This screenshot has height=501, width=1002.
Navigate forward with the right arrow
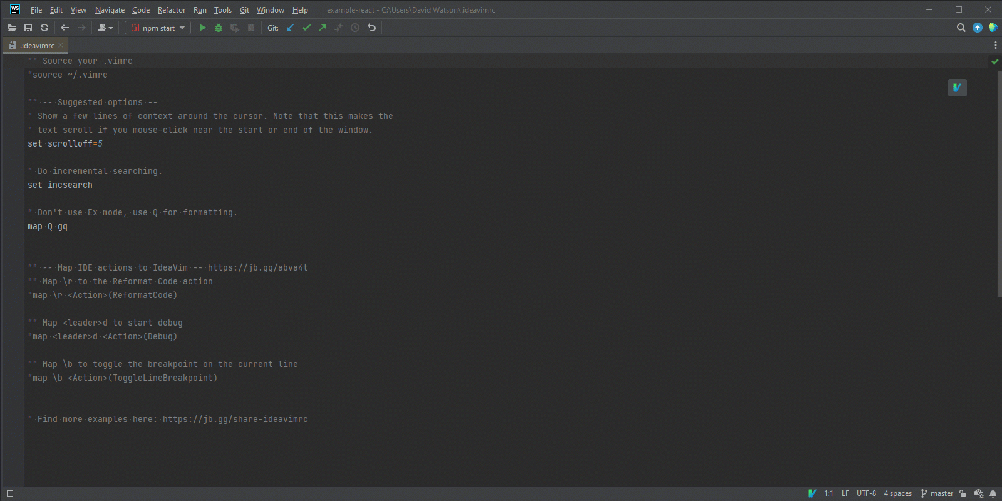(x=81, y=28)
